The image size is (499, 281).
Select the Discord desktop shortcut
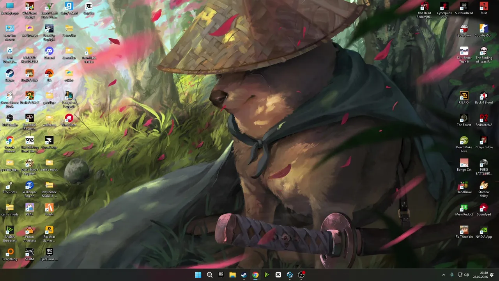49,53
